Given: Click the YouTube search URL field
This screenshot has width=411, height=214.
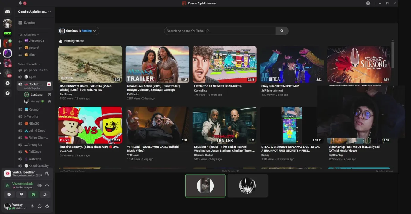Looking at the screenshot, I should coord(220,31).
